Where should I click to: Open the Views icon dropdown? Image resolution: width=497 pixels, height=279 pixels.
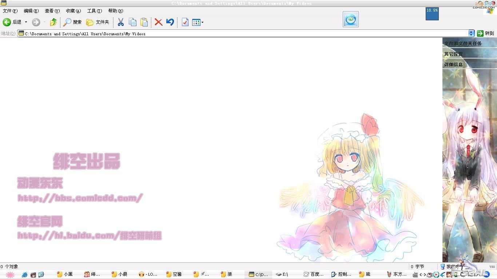coord(198,22)
